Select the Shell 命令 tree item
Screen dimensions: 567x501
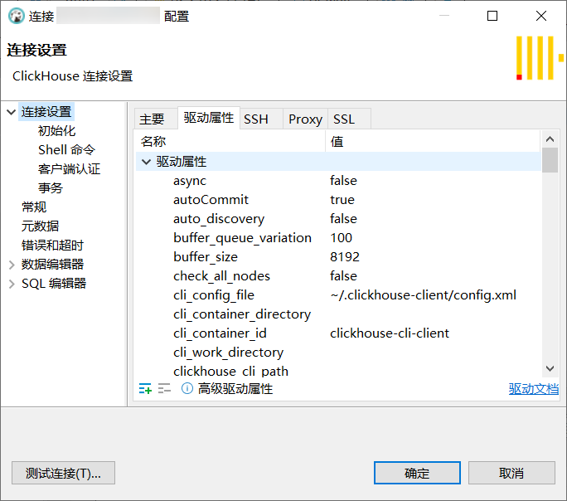tap(66, 150)
